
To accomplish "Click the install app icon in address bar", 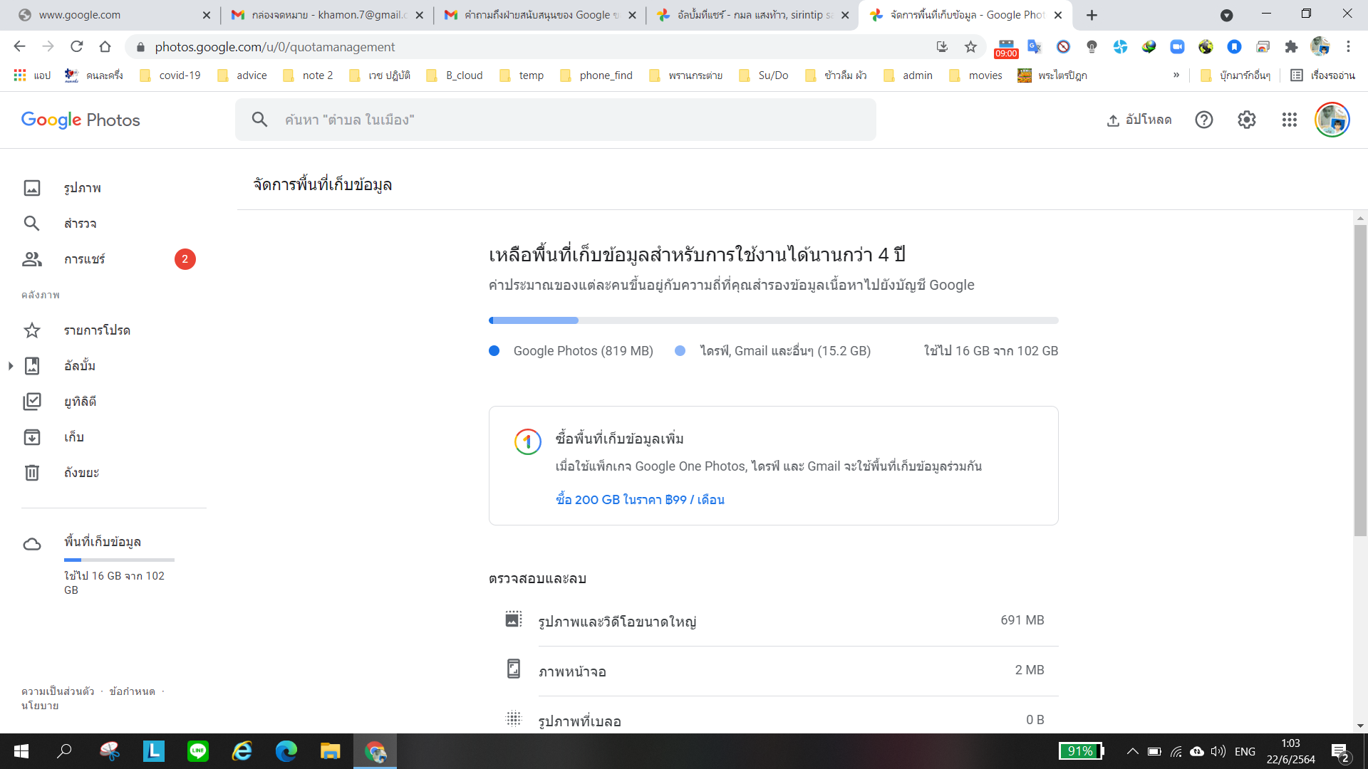I will (x=942, y=47).
